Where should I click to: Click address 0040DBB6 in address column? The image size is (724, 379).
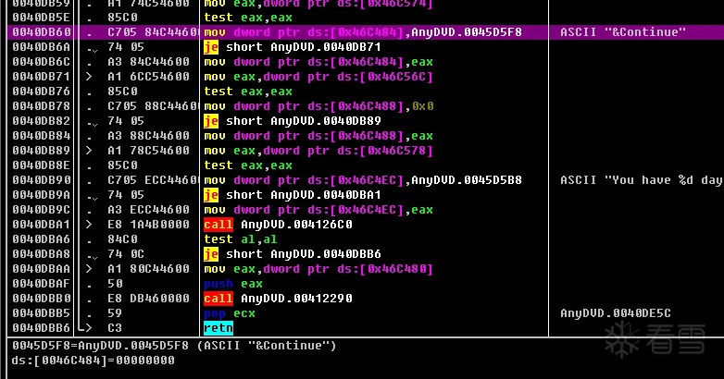pyautogui.click(x=42, y=328)
